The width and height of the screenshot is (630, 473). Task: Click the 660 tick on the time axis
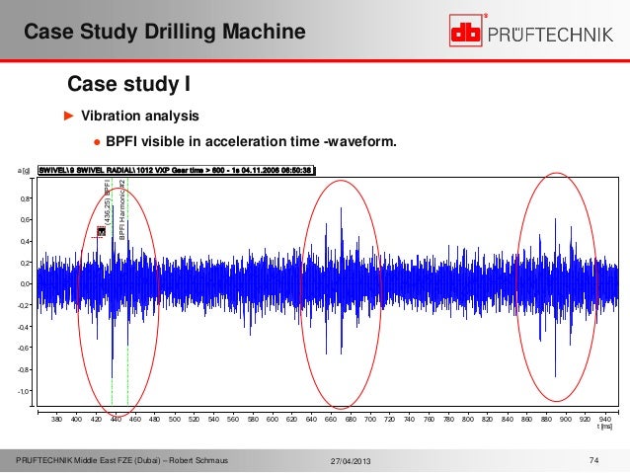(331, 419)
